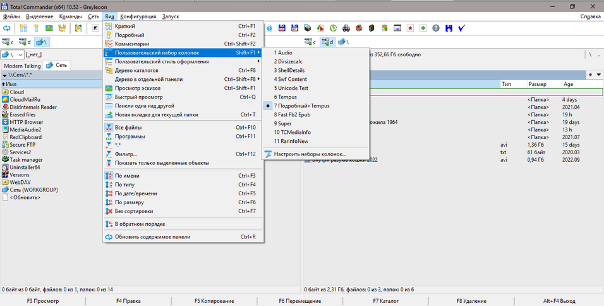
Task: Click the green plus toolbar icon
Action: [423, 28]
